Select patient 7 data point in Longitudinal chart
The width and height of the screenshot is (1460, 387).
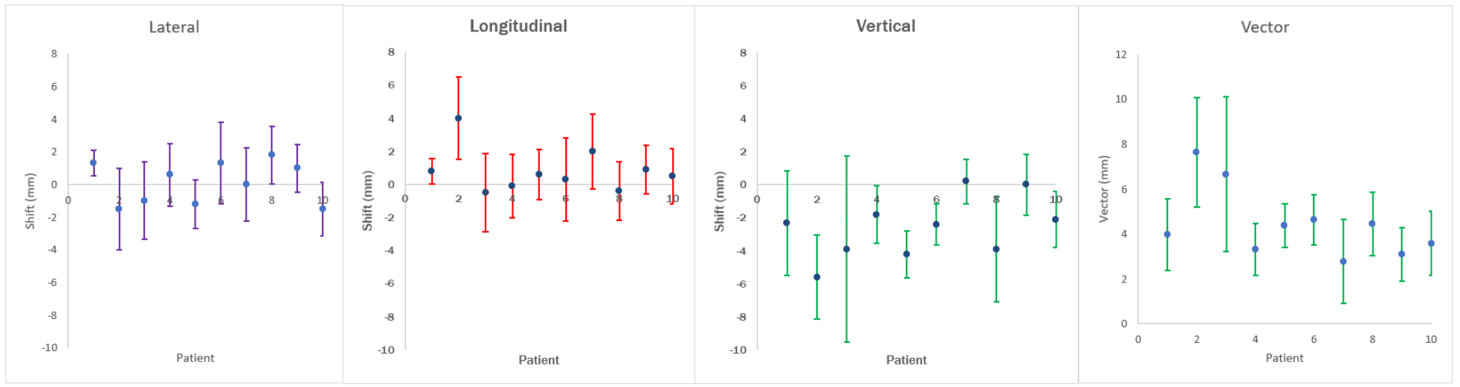point(592,151)
